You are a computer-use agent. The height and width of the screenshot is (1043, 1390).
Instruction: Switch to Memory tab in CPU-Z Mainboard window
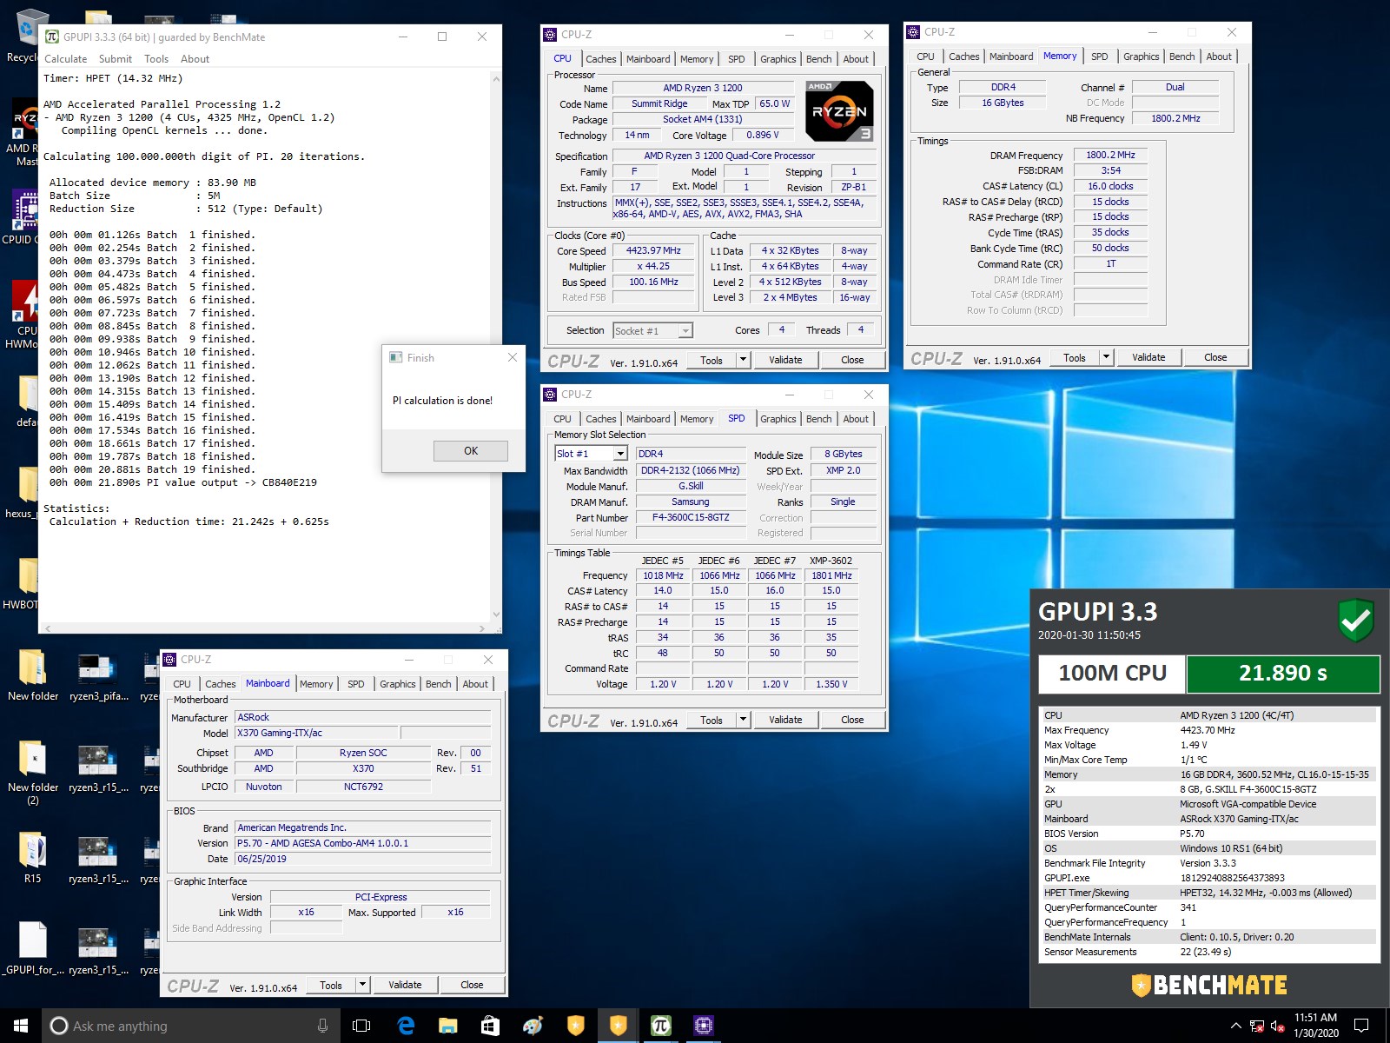[x=316, y=684]
